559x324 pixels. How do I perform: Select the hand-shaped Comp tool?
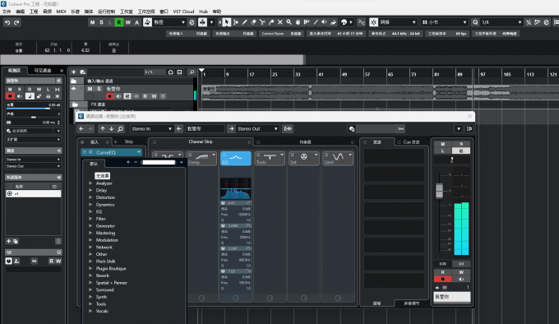pyautogui.click(x=298, y=22)
